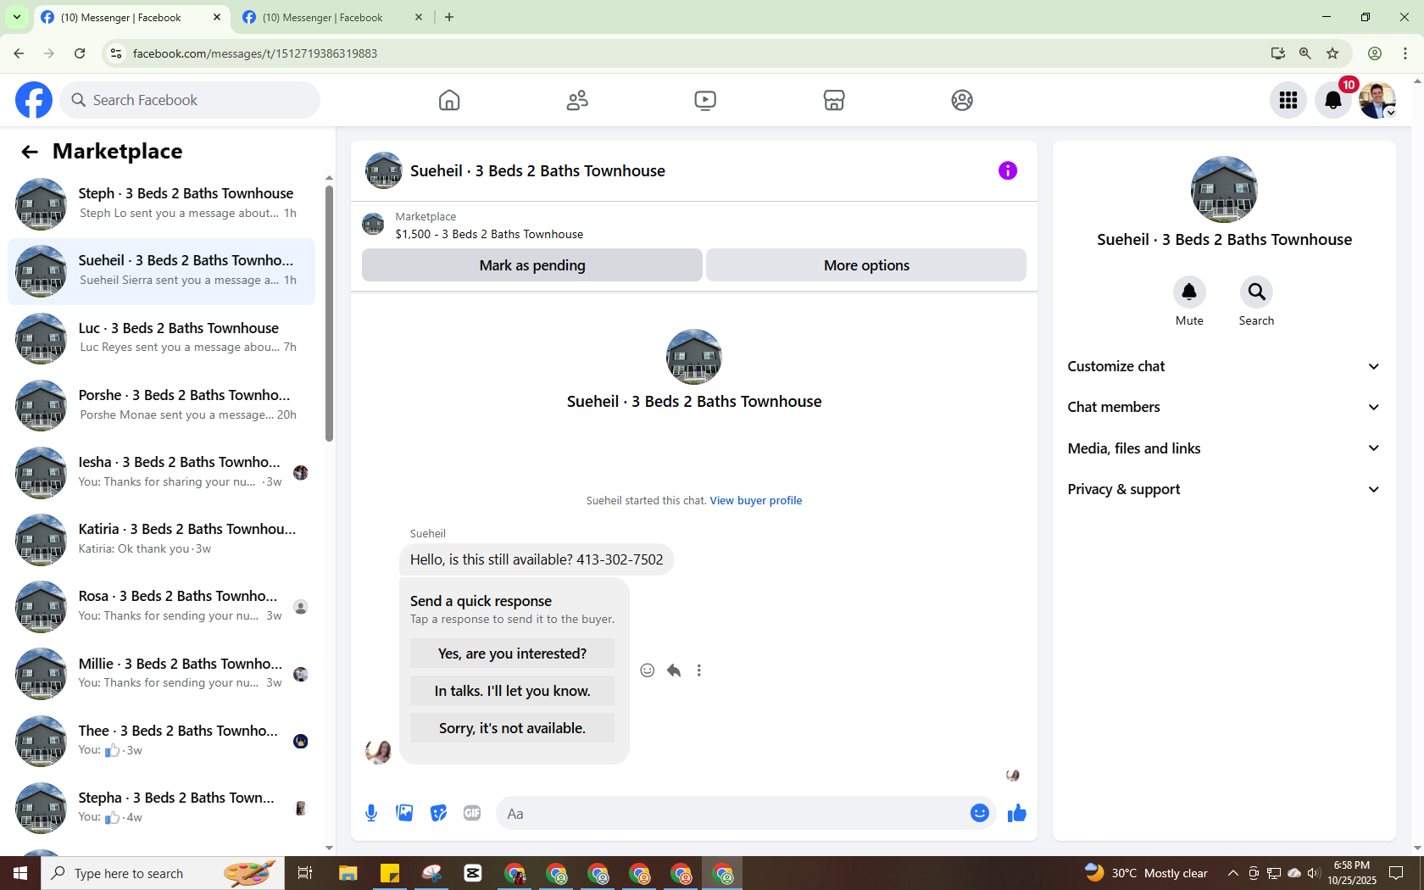Send quick response 'Sorry, it's not available.'
The image size is (1424, 890).
512,728
